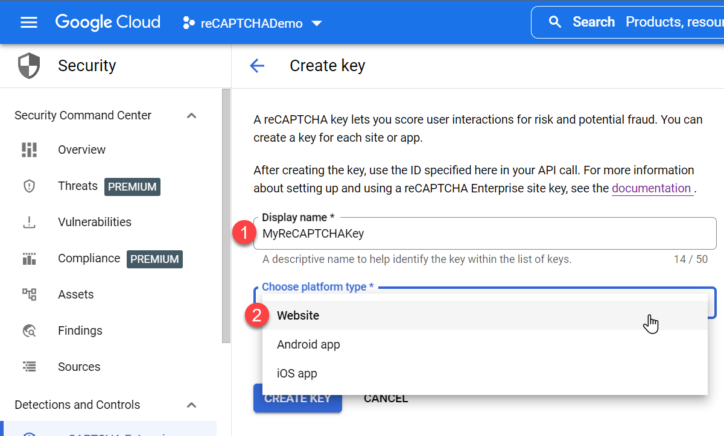724x436 pixels.
Task: Click the Security heading text
Action: pyautogui.click(x=87, y=66)
